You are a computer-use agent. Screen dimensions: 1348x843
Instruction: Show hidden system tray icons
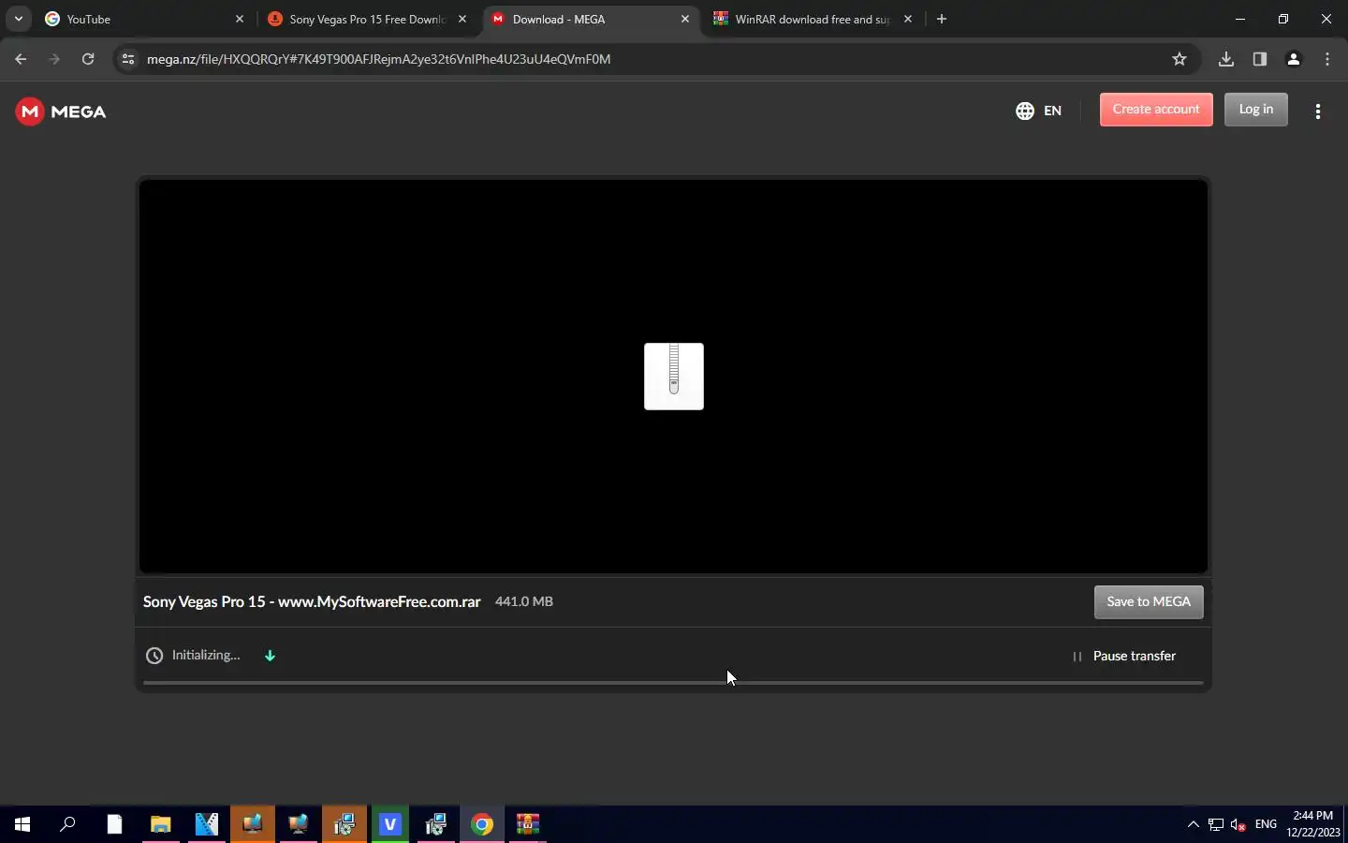point(1193,824)
